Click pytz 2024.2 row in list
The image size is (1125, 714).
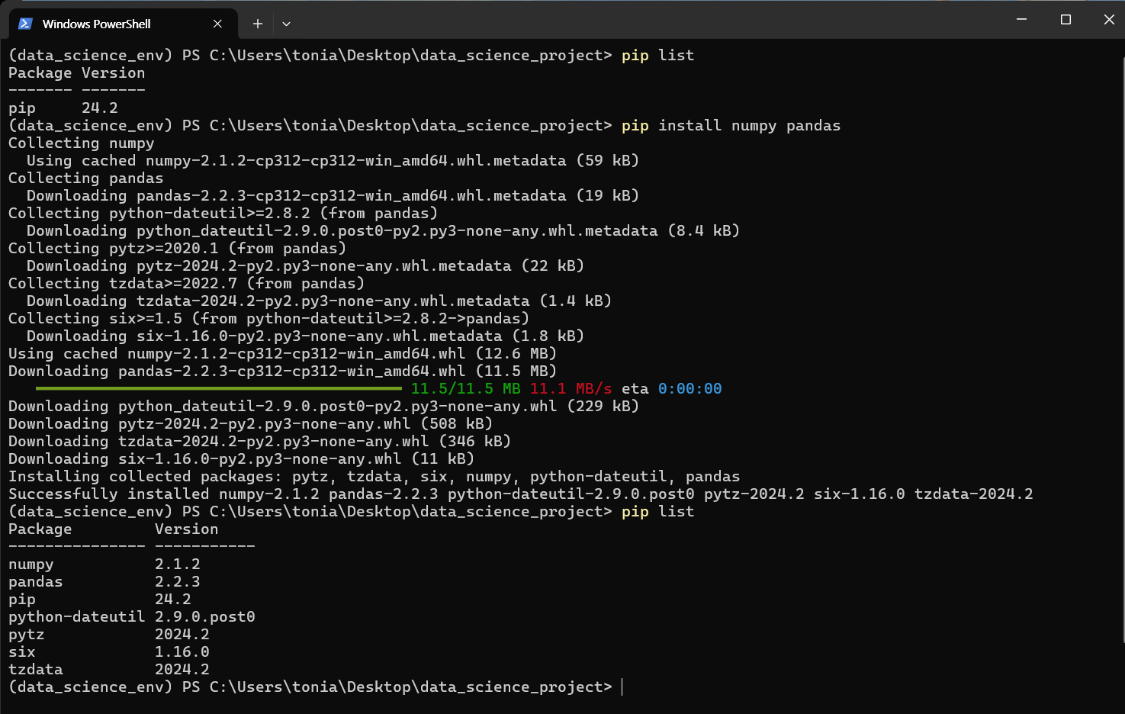(x=109, y=634)
